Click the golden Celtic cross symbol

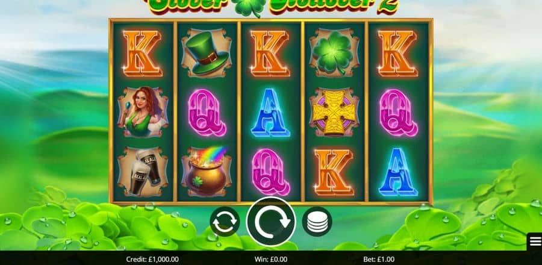[x=335, y=112]
